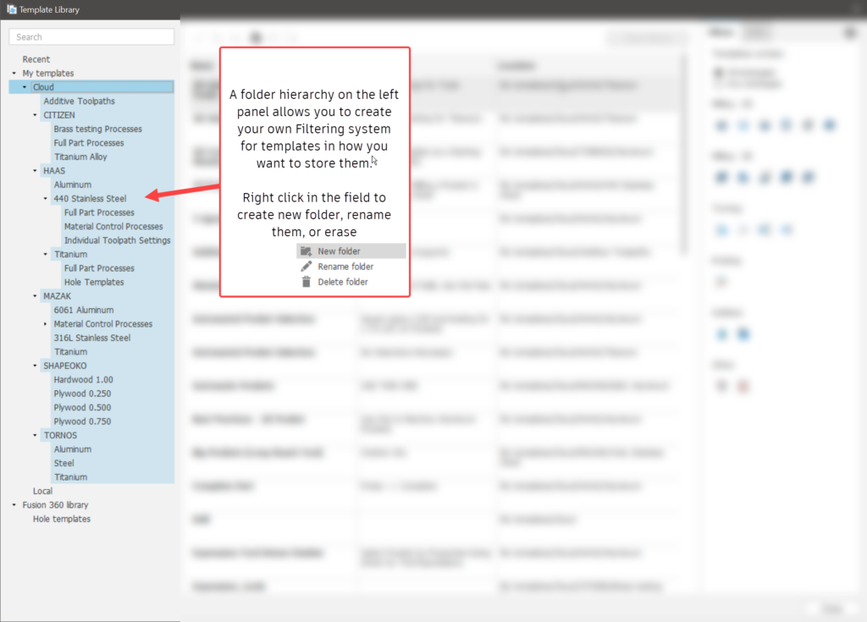
Task: Open Brass testing Processes folder
Action: point(98,129)
